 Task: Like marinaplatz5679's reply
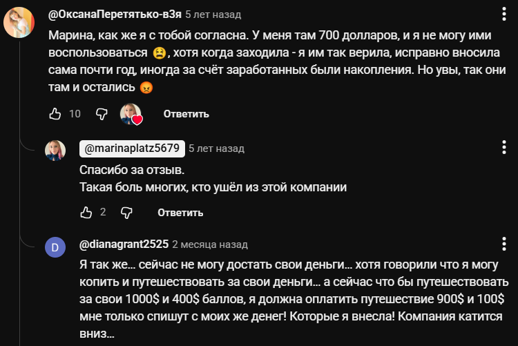(86, 212)
